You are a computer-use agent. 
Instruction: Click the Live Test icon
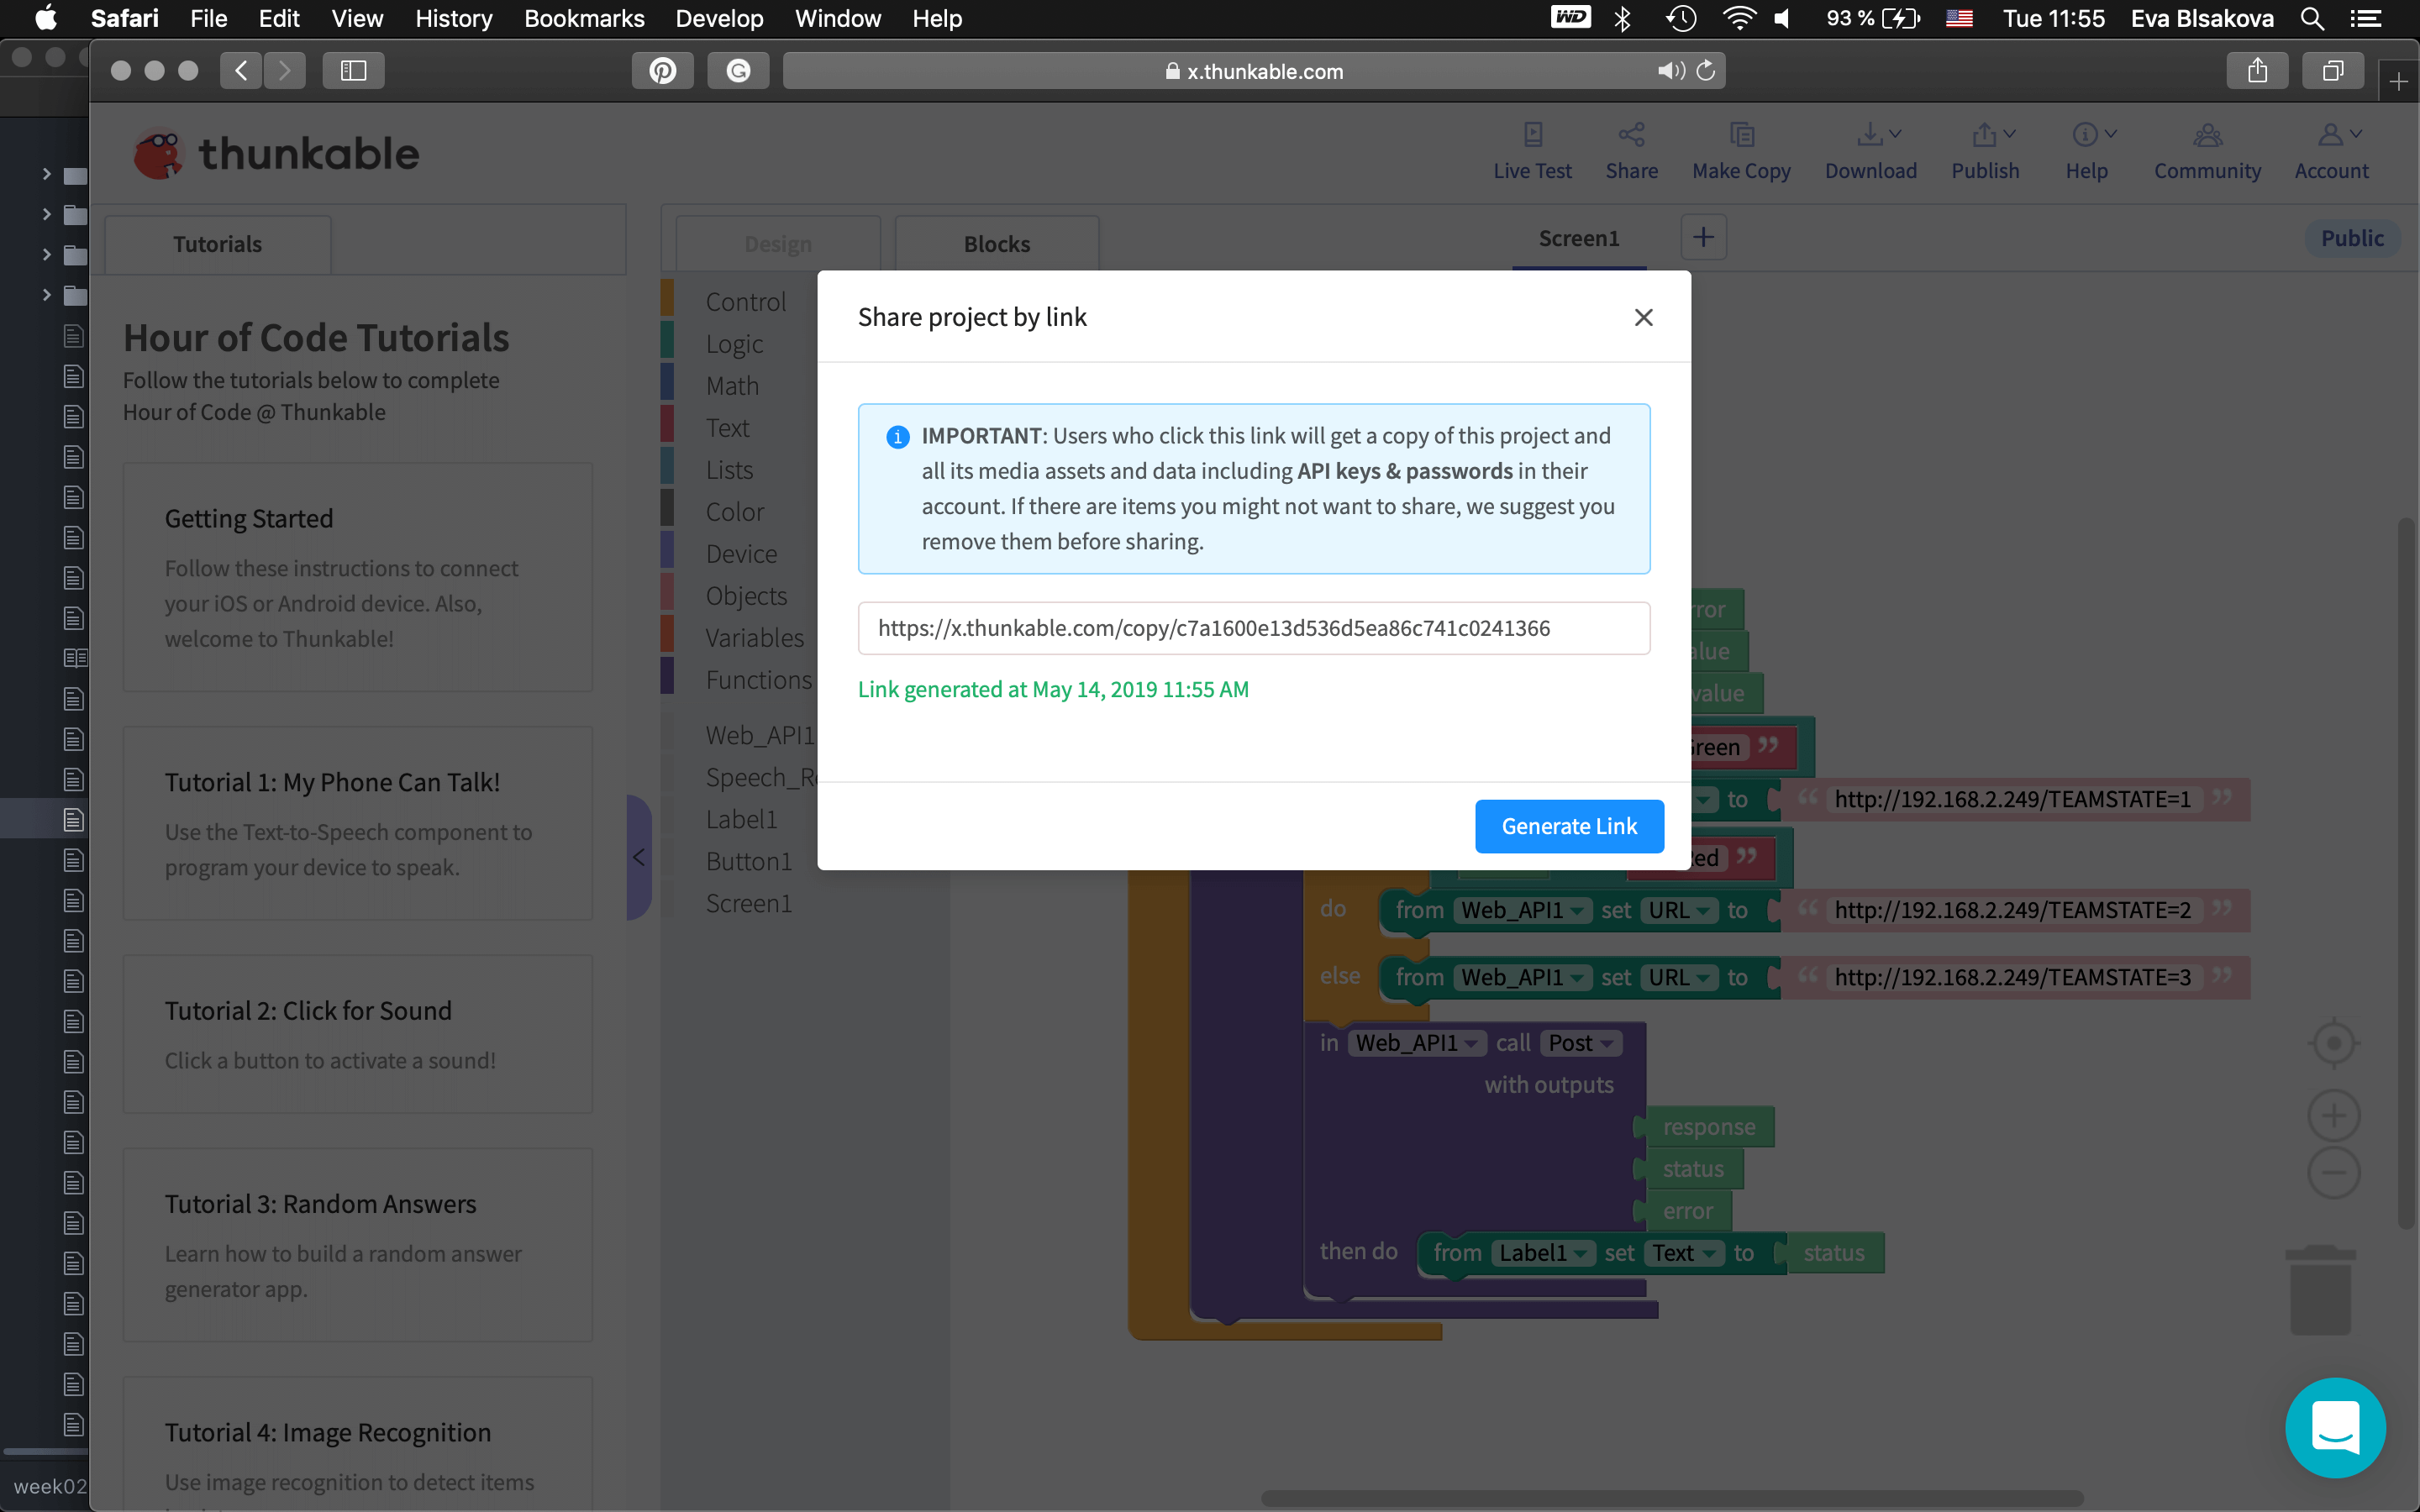(1532, 135)
